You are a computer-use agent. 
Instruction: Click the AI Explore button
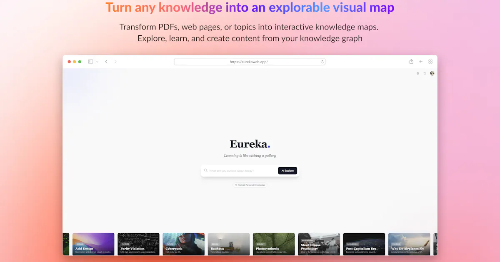pos(287,171)
